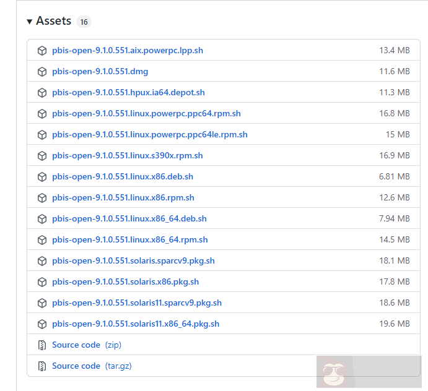Click the package icon beside linux.x86.deb.sh
This screenshot has width=428, height=391.
click(42, 177)
